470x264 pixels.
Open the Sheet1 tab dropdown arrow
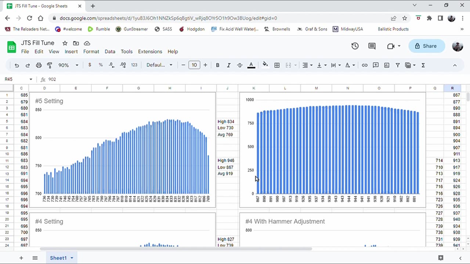point(72,258)
